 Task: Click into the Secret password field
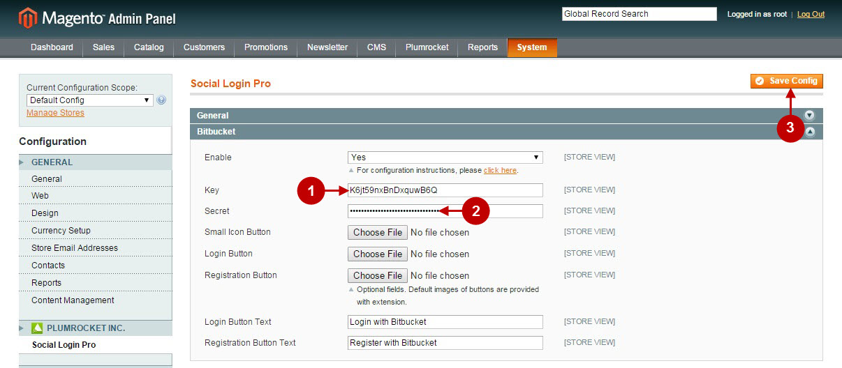pyautogui.click(x=445, y=211)
